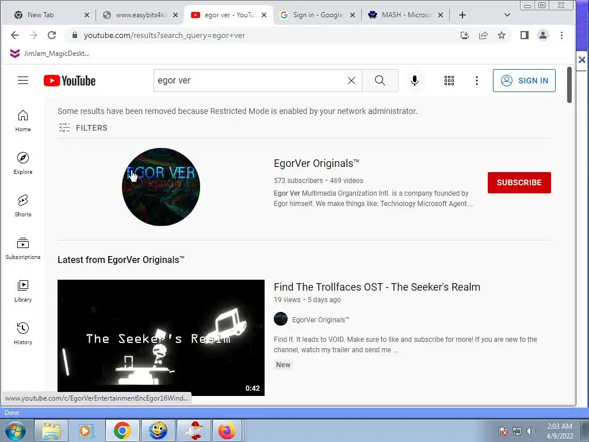
Task: Open the YouTube settings three-dot menu
Action: (x=476, y=81)
